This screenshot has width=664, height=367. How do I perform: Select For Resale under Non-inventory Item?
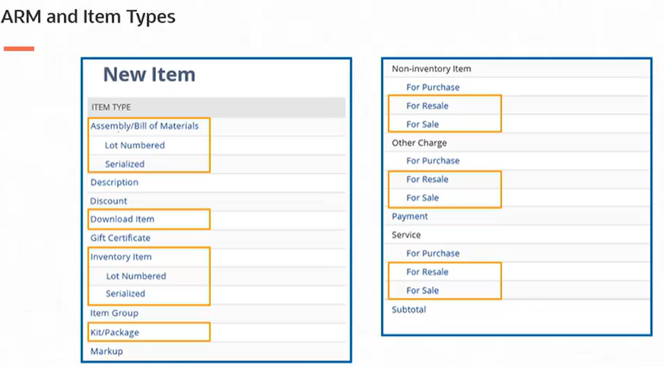[x=427, y=106]
